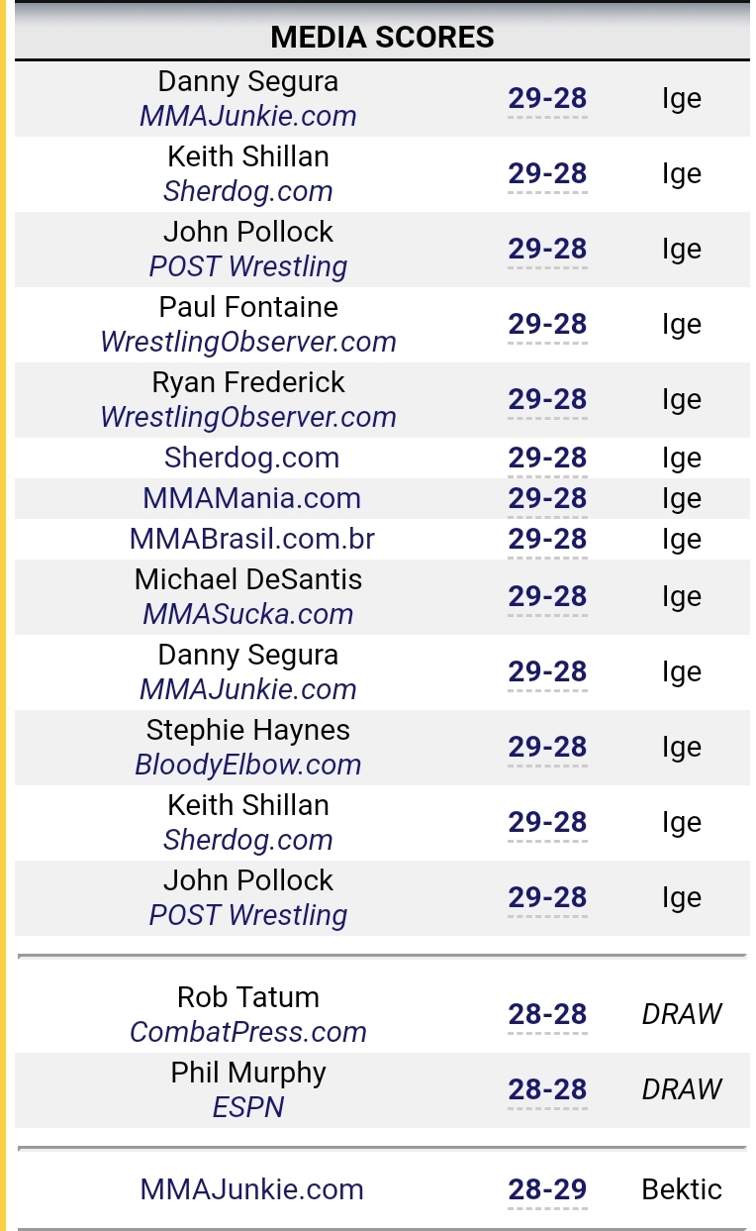Click Michael DeSantis's 29-28 score
The height and width of the screenshot is (1231, 756).
pyautogui.click(x=547, y=596)
